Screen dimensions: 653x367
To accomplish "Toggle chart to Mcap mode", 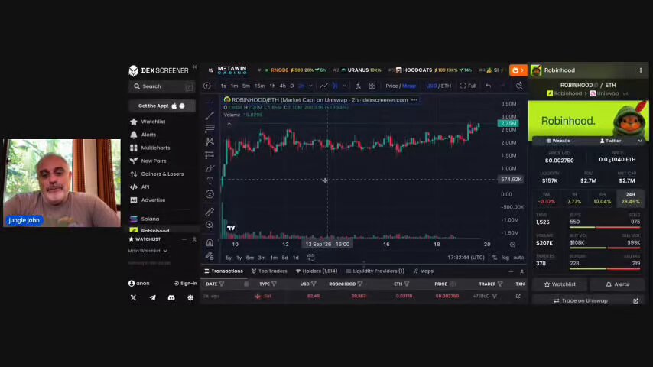I will (409, 86).
